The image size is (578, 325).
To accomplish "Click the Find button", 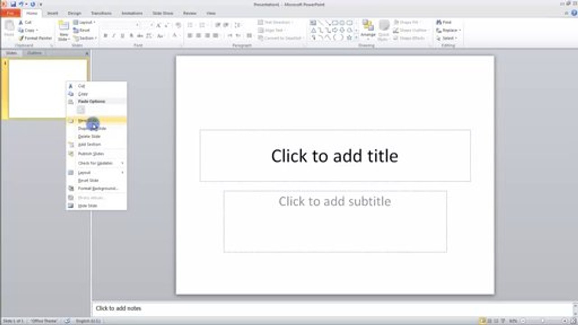I will point(444,22).
